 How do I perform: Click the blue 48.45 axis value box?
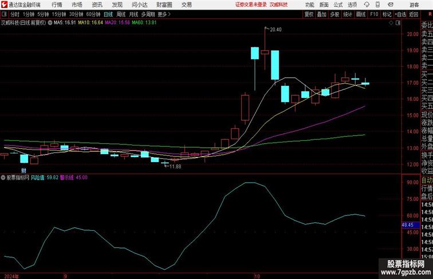click(x=410, y=225)
